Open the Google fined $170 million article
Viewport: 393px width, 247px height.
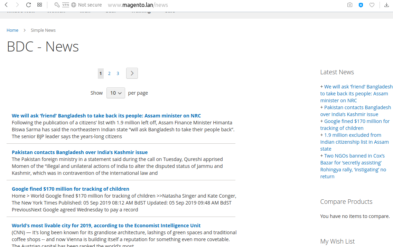pos(70,189)
